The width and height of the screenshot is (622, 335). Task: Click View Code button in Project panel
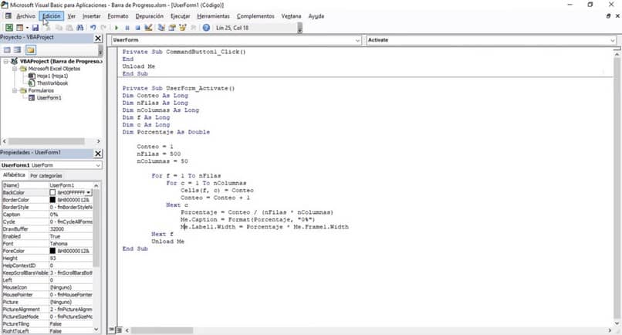click(x=8, y=50)
